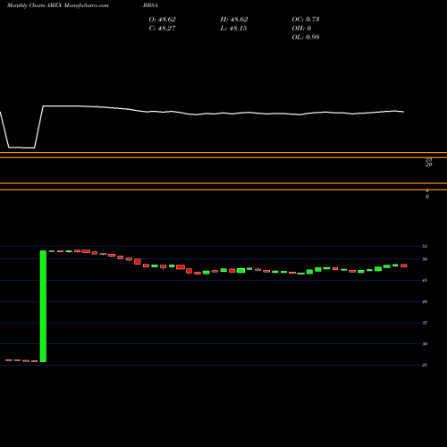Click the open value 'O: 48.62'

[x=163, y=19]
